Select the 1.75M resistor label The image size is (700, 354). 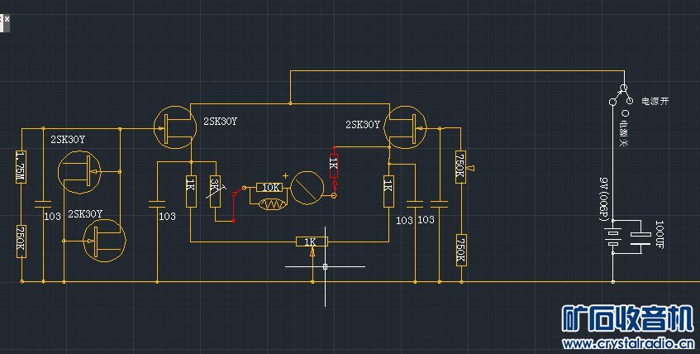(x=21, y=167)
